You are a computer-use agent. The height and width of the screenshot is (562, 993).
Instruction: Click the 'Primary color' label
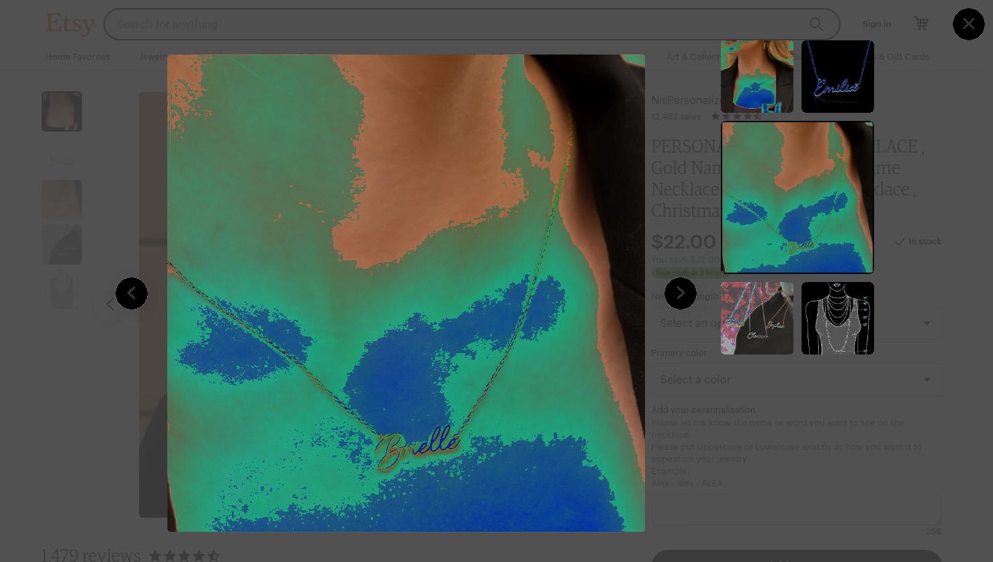click(x=679, y=353)
